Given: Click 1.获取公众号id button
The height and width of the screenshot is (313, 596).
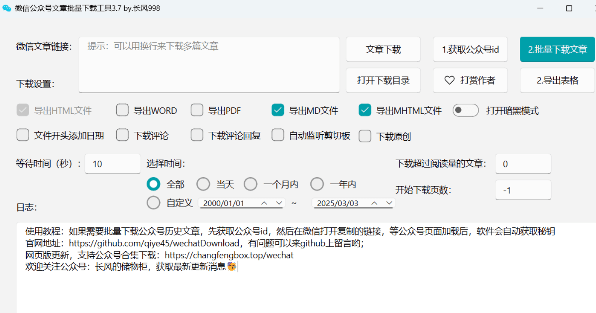Looking at the screenshot, I should [470, 49].
